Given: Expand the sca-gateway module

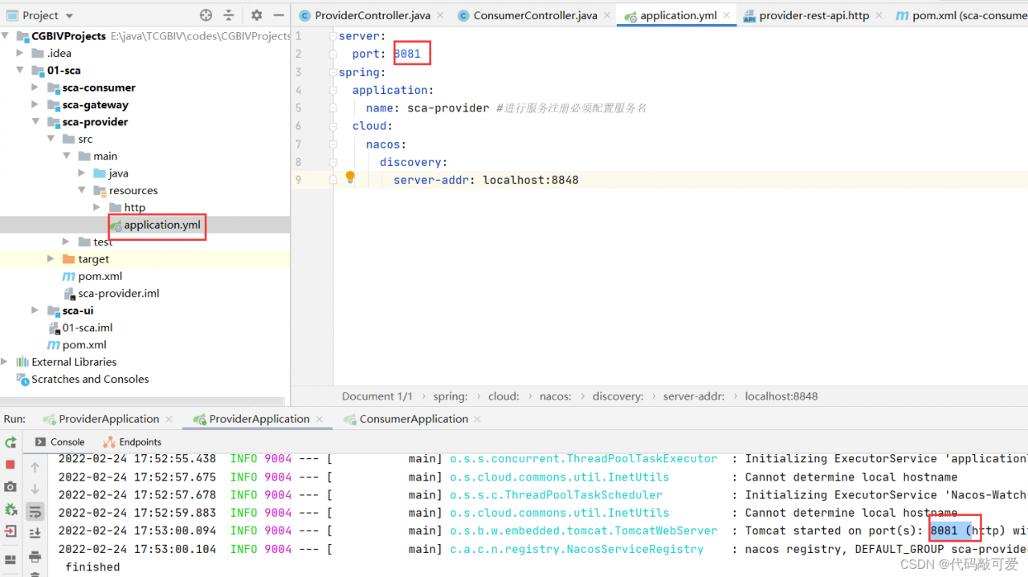Looking at the screenshot, I should (35, 105).
